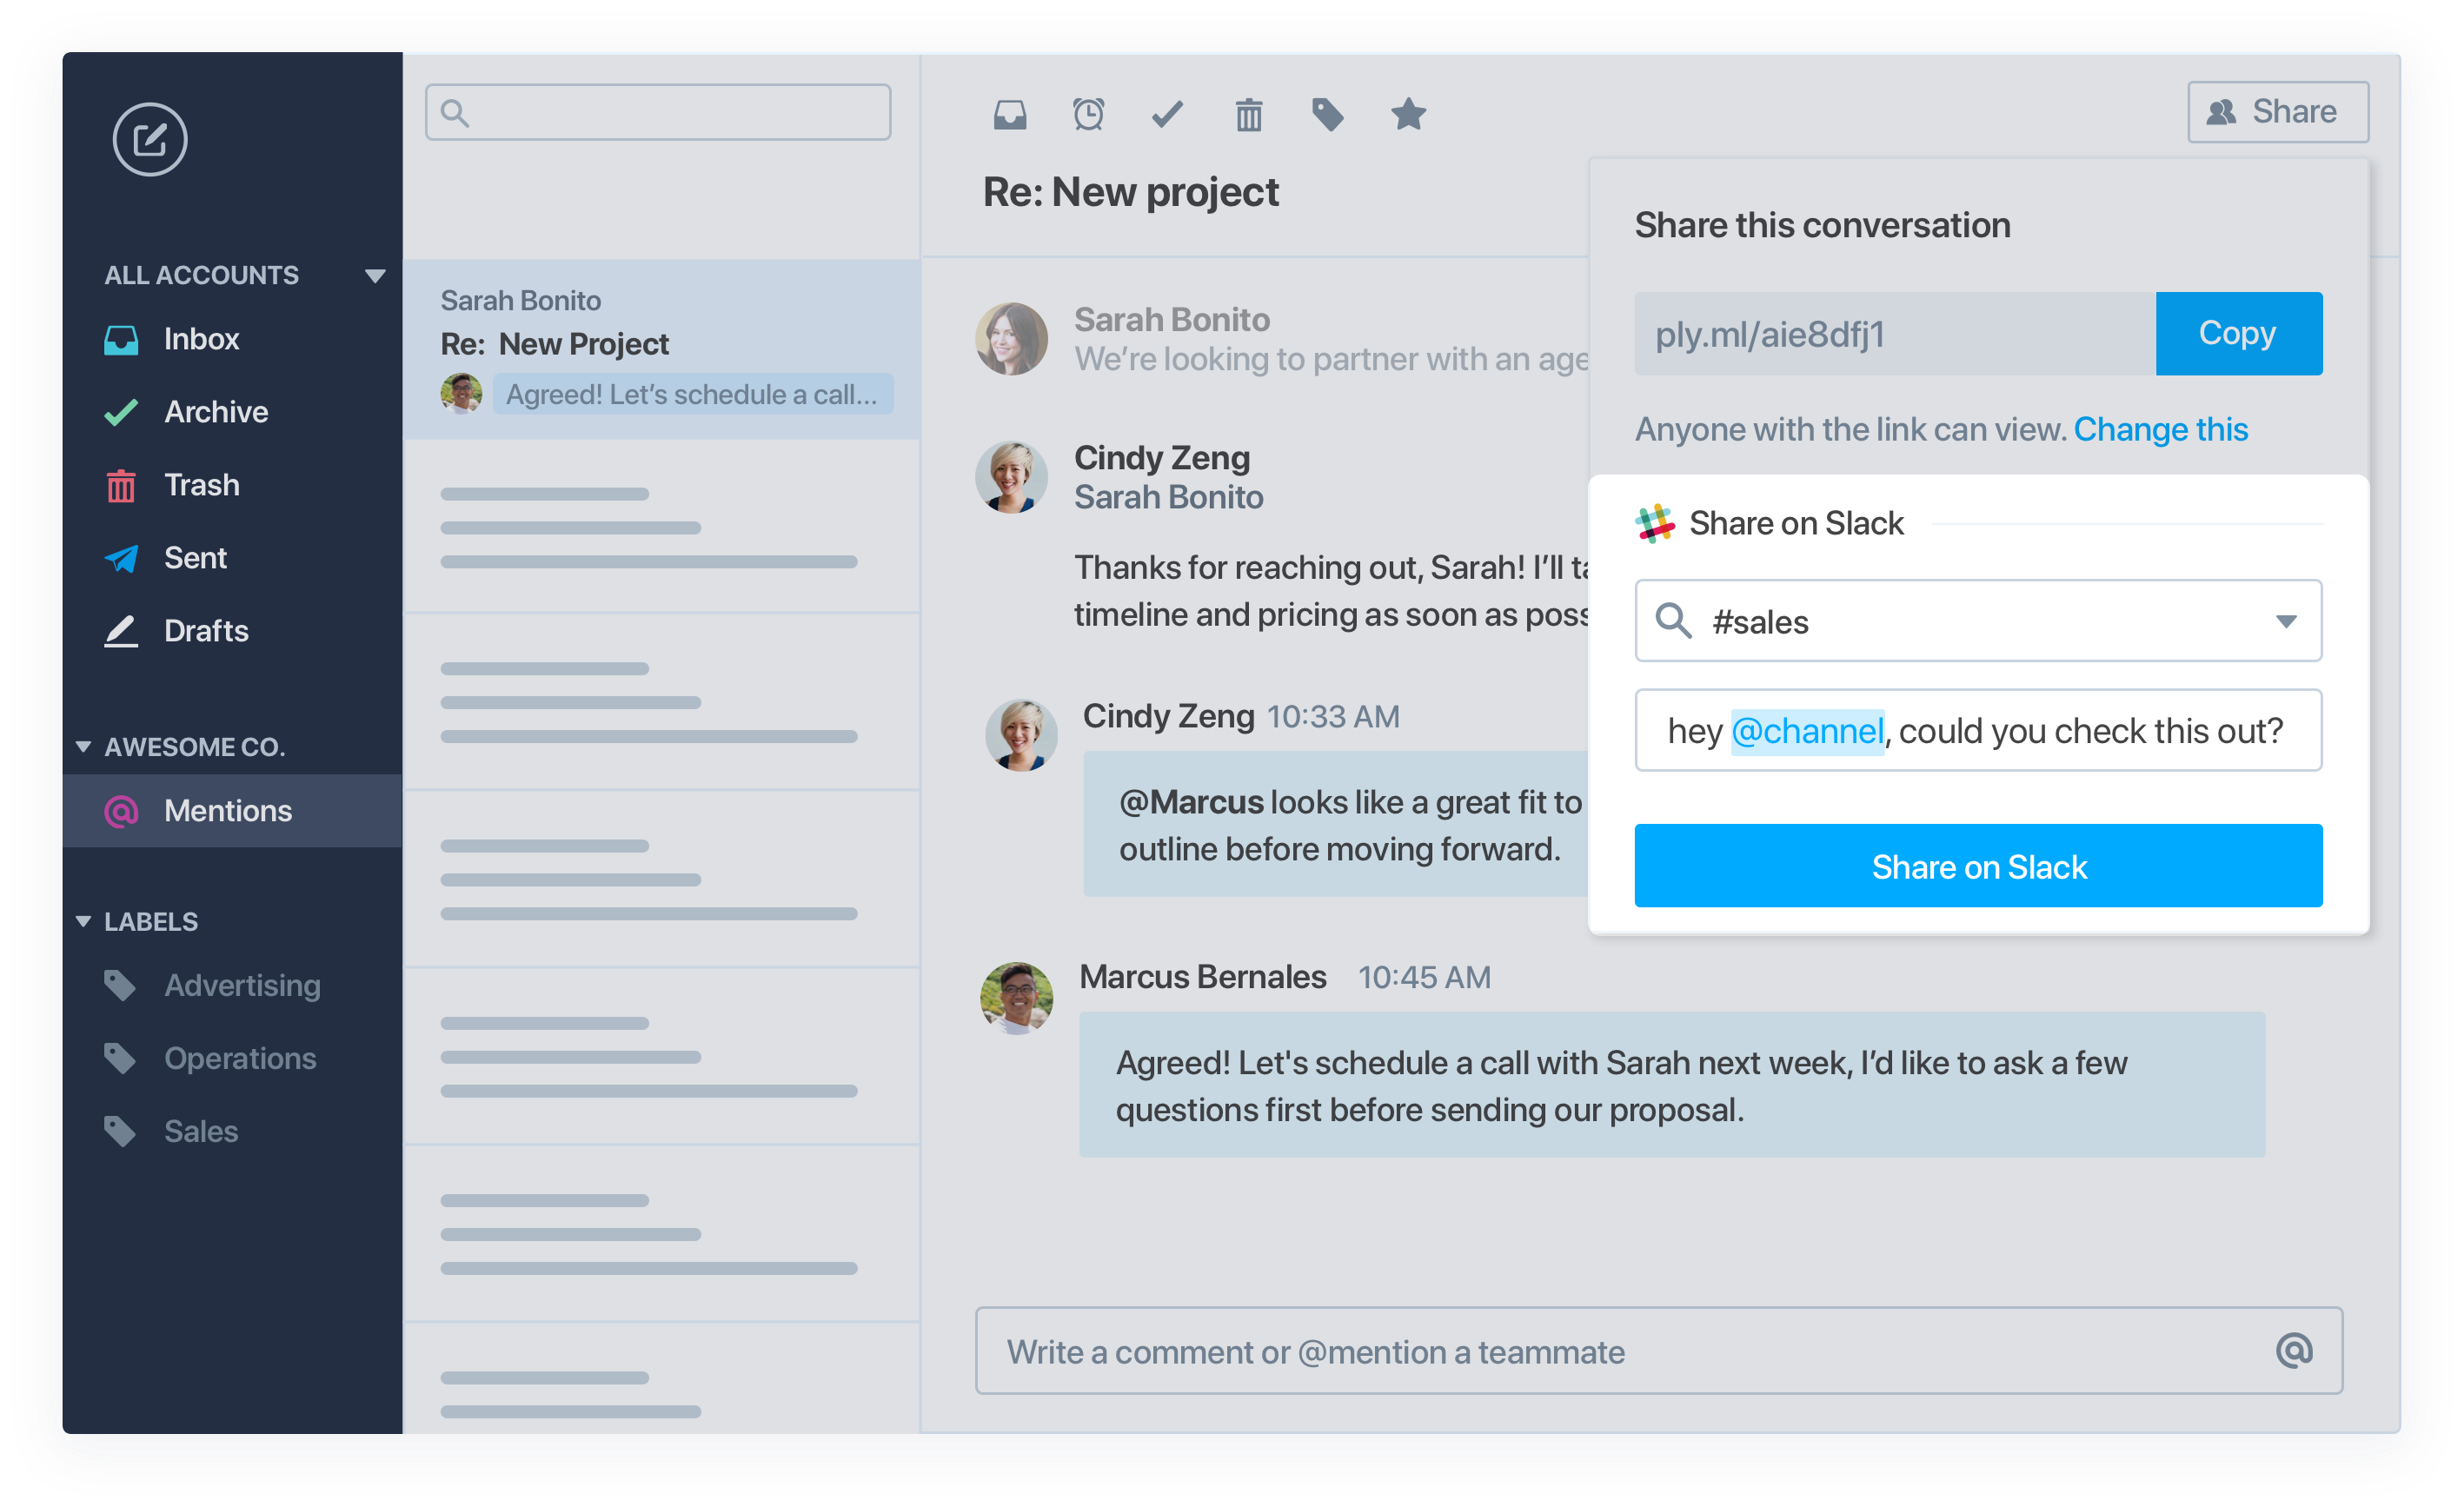Screen dimensions: 2464x1507
Task: Click the Change this link for permissions
Action: click(x=2162, y=426)
